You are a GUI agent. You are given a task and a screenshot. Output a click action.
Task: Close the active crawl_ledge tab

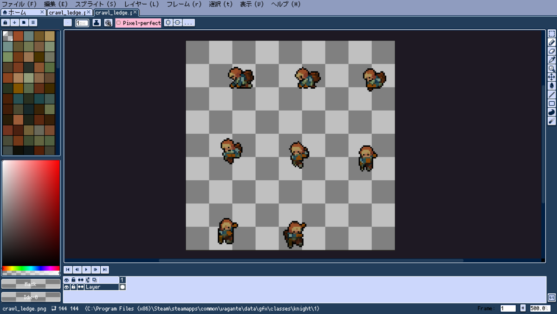(135, 13)
